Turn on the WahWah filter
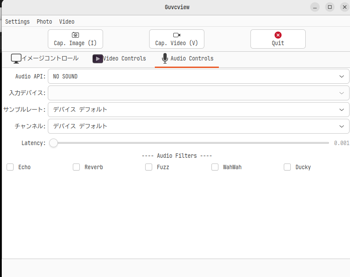 coord(215,167)
